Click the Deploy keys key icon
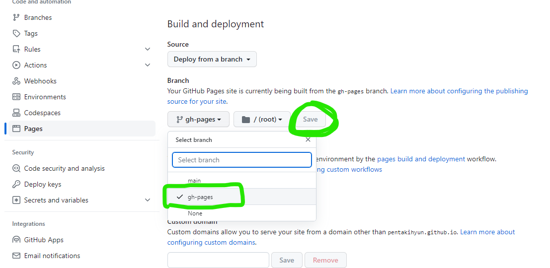 pos(16,184)
